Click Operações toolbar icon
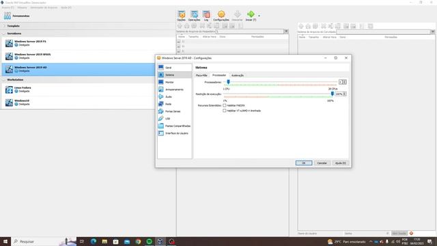Screen dimensions: 437x246 coord(194,16)
